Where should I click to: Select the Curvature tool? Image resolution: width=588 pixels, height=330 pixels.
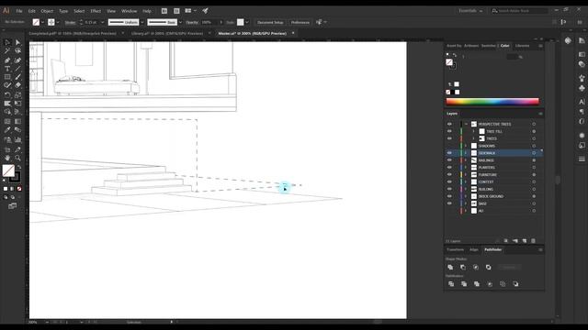click(17, 60)
